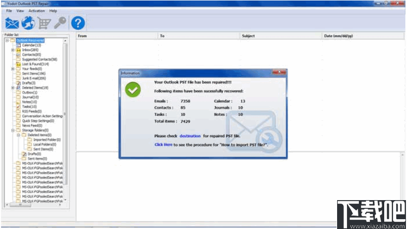Screen dimensions: 407x229
Task: Collapse the Storage folders(0) node
Action: click(x=13, y=130)
